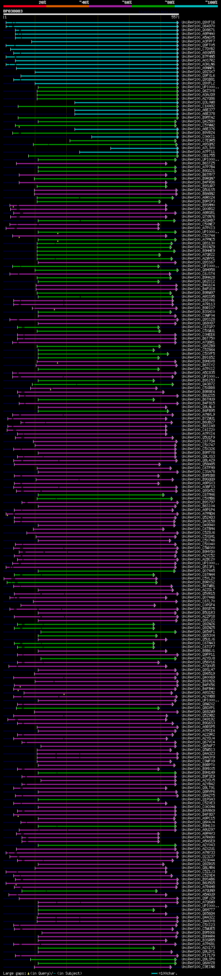Select label UniRef100_B7FHN5
This screenshot has height=976, width=221.
pos(198,56)
